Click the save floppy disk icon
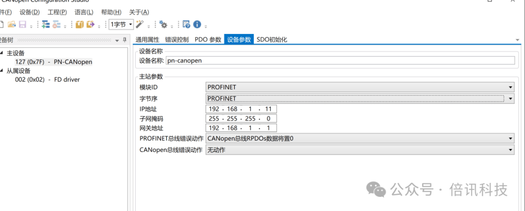525x211 pixels. [x=22, y=24]
